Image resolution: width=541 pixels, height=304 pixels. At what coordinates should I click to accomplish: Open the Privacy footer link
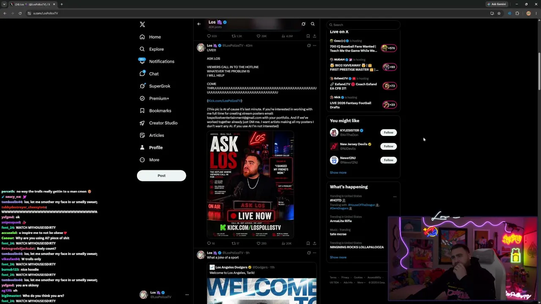tap(345, 278)
